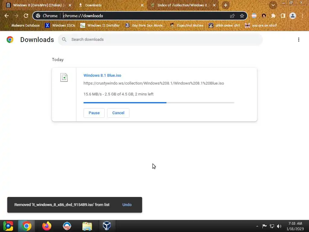Click the file icon of Windows 8.1 Blue.iso
Viewport: 309px width, 232px height.
pos(64,77)
